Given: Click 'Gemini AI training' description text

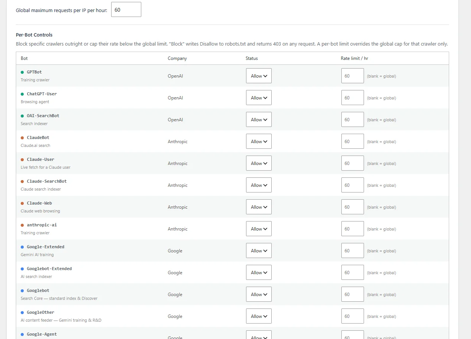Looking at the screenshot, I should tap(37, 255).
